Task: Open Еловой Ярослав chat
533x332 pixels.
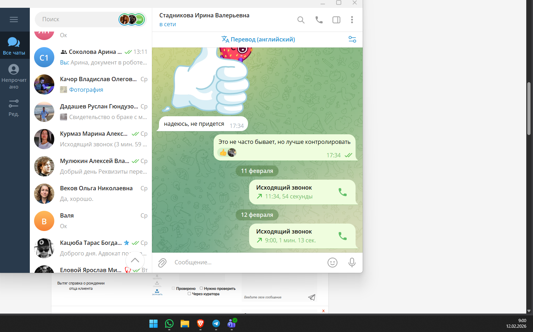Action: coord(91,268)
